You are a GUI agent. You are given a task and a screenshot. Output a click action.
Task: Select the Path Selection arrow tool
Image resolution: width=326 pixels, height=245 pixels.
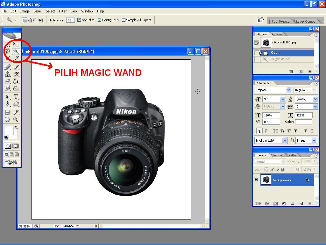tap(8, 97)
